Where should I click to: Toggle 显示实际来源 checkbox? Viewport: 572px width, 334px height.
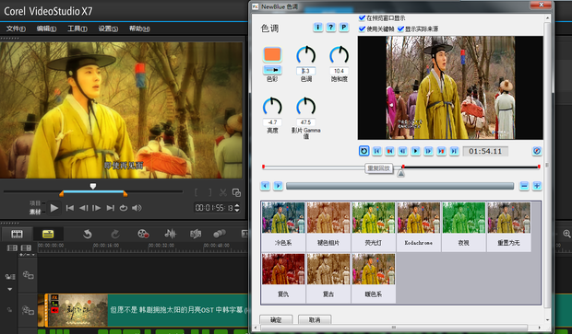coord(401,29)
